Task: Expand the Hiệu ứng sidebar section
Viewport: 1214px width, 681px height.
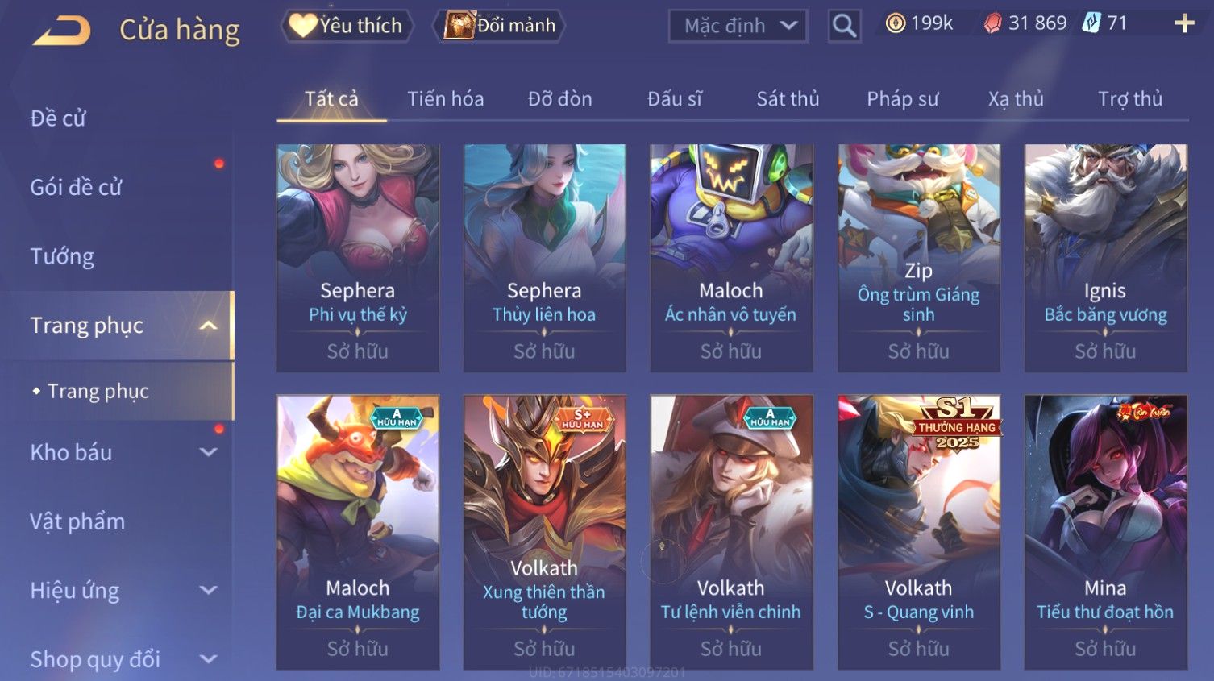Action: click(x=208, y=590)
